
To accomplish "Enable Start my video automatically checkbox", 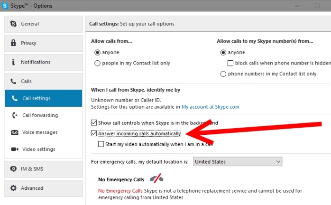I will coord(101,144).
